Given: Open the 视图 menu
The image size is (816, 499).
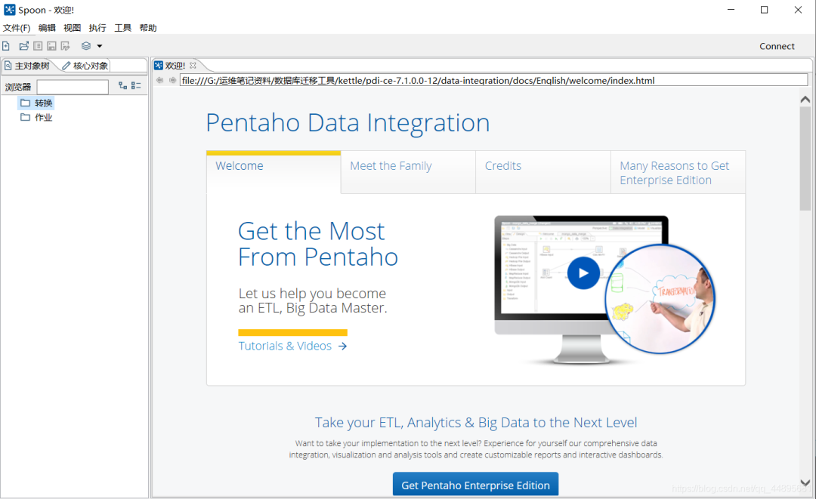Looking at the screenshot, I should point(73,28).
